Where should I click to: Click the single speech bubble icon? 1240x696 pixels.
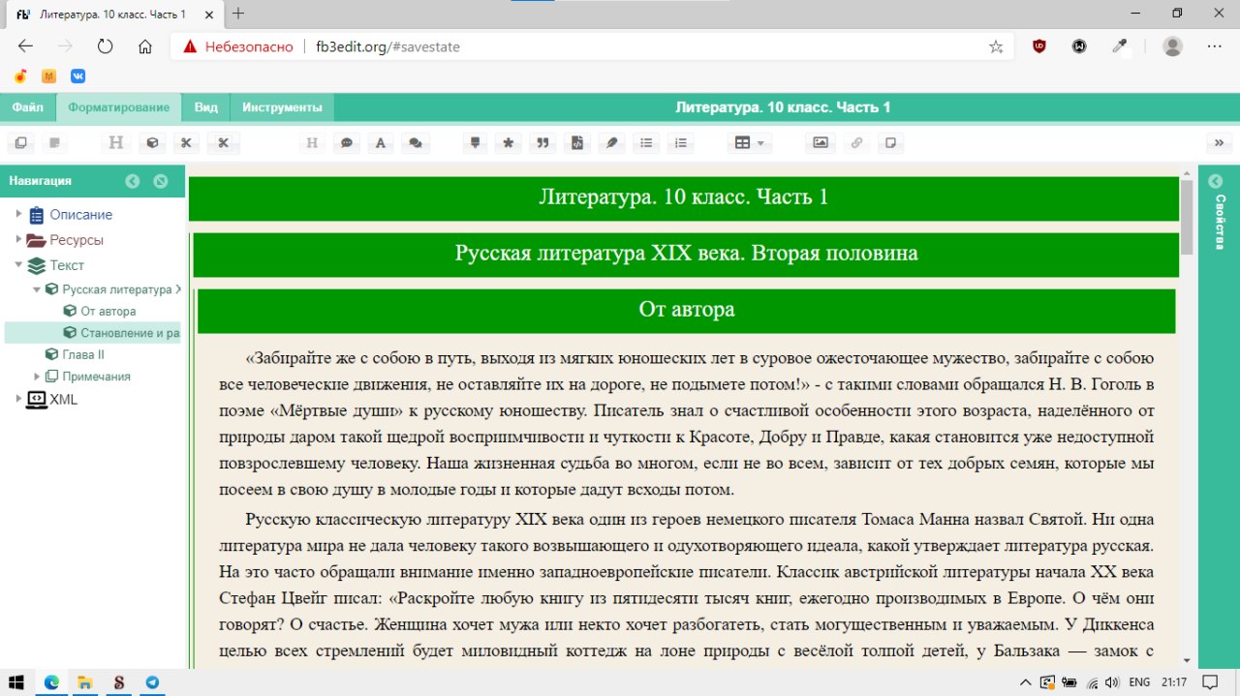click(346, 143)
